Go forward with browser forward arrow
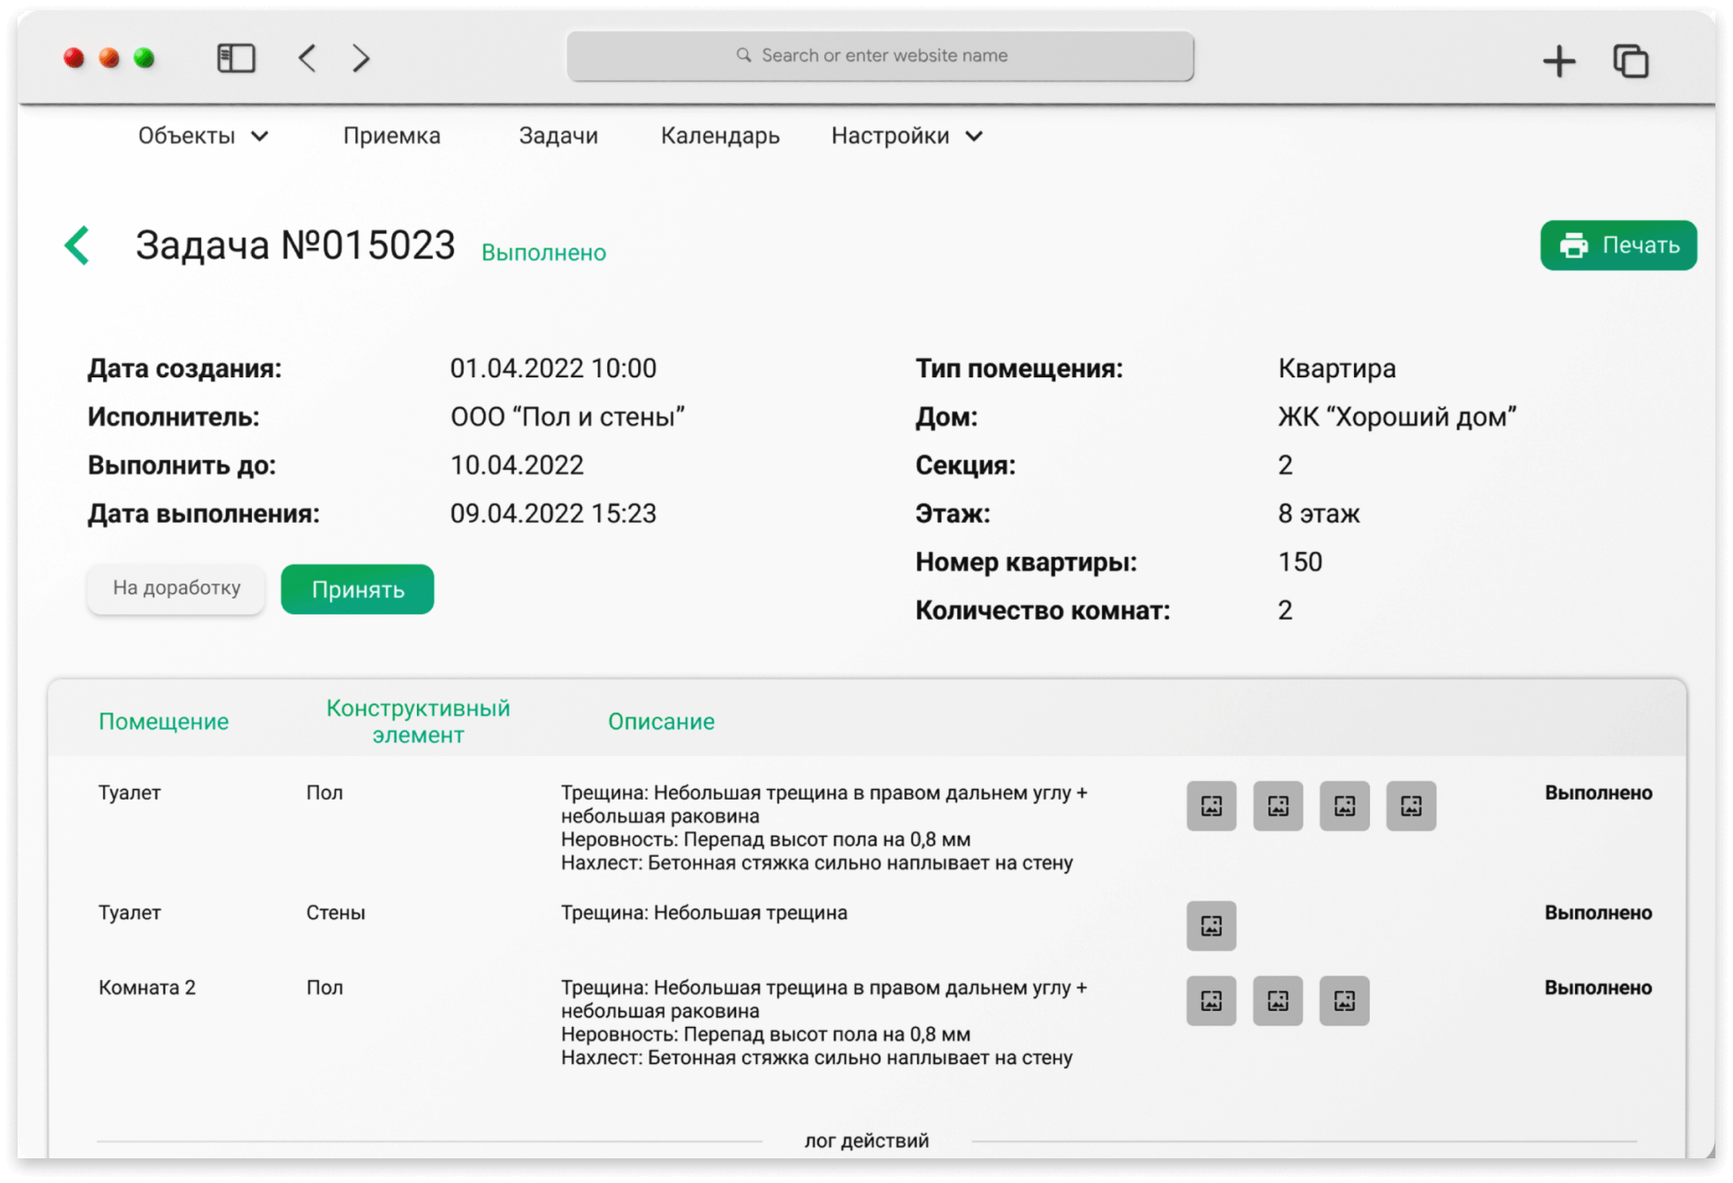This screenshot has height=1183, width=1733. point(361,59)
